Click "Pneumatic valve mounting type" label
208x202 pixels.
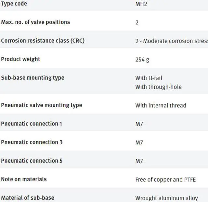[x=41, y=105]
